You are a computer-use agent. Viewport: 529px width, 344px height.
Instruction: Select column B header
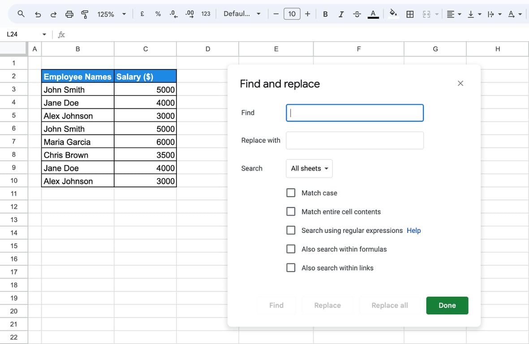[x=77, y=49]
